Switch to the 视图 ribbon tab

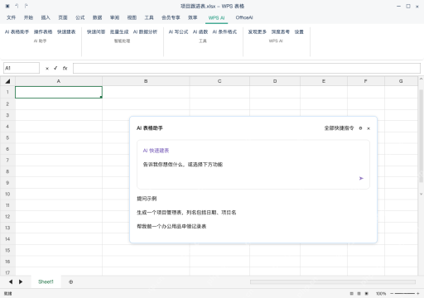pyautogui.click(x=132, y=17)
